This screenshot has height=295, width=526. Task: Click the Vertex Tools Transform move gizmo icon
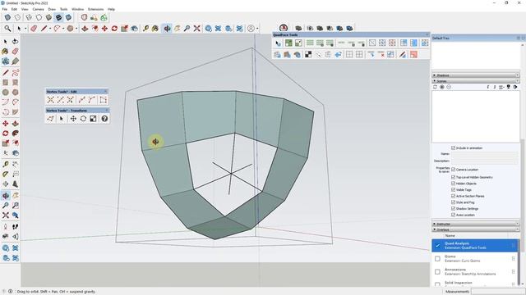pyautogui.click(x=73, y=119)
